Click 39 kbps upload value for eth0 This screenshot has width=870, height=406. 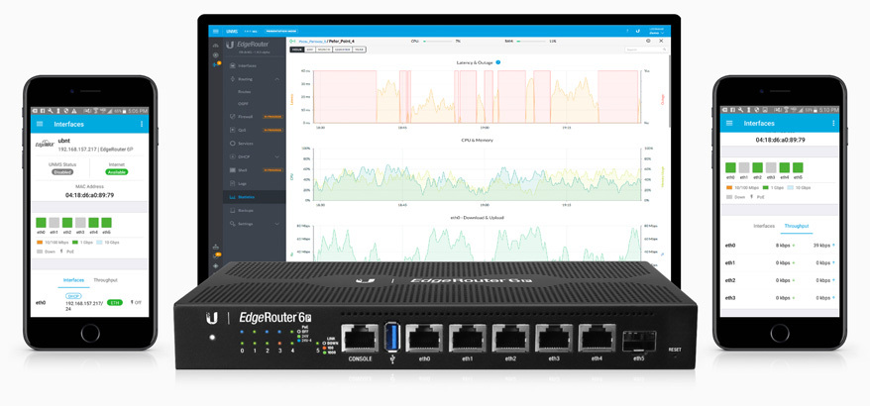pos(821,245)
